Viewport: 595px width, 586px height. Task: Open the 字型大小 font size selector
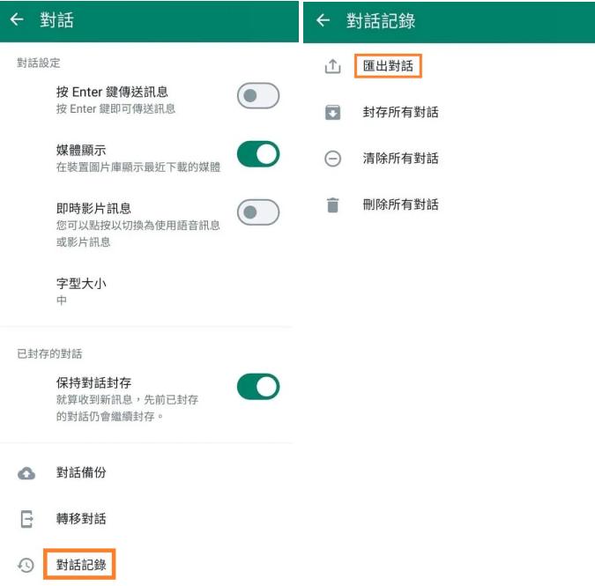[82, 291]
